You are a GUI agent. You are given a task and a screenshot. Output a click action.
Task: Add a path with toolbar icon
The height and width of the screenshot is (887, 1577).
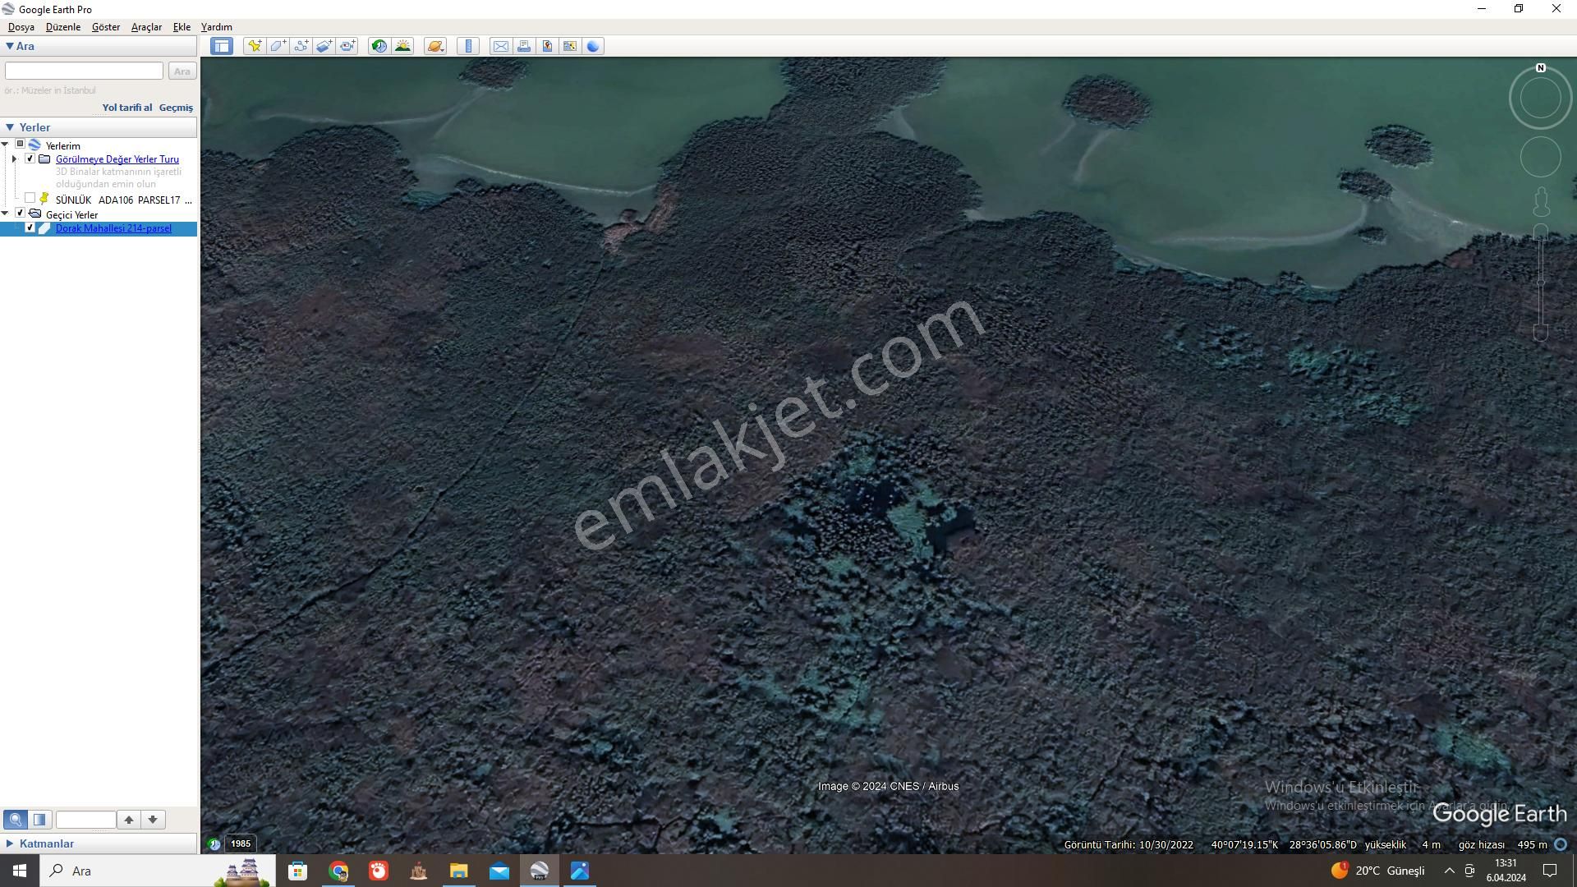(x=301, y=46)
